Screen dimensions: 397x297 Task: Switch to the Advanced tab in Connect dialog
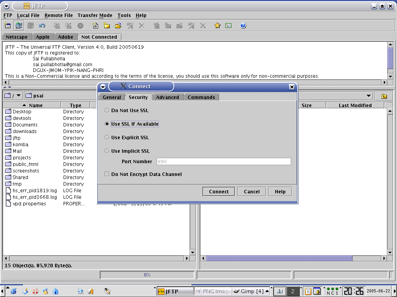(x=167, y=97)
